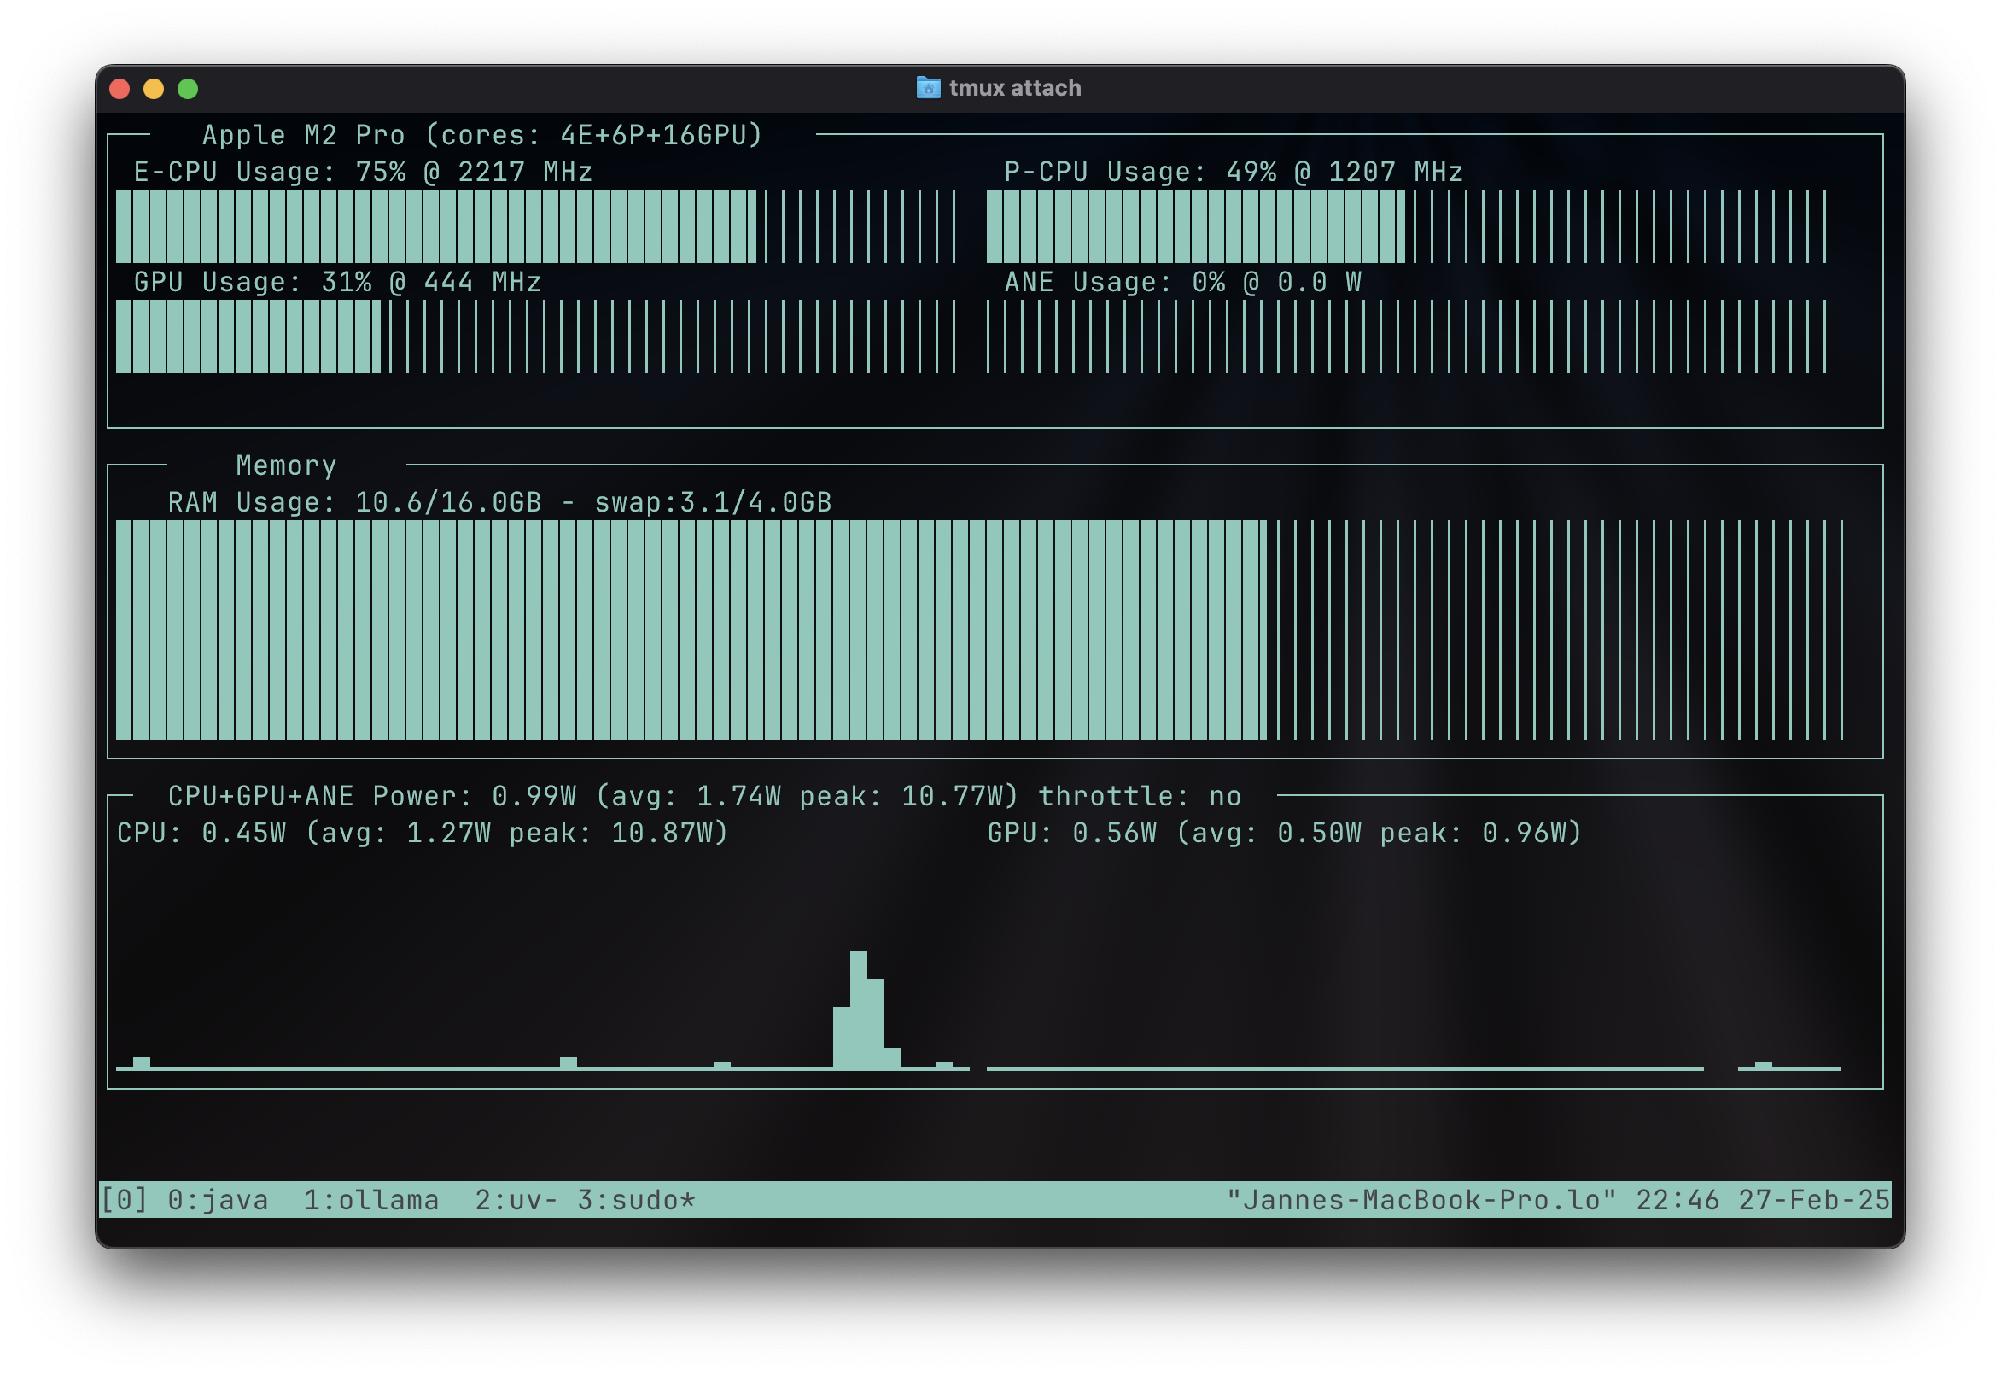Click the tmux folder icon in title bar
Image resolution: width=2001 pixels, height=1375 pixels.
(928, 87)
